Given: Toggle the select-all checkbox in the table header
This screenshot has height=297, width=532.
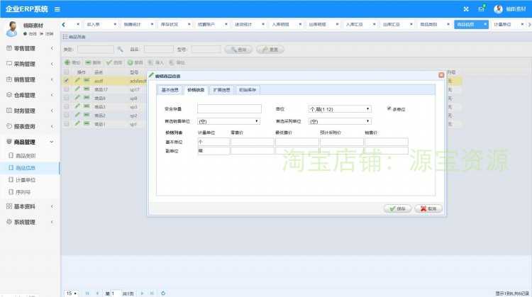Looking at the screenshot, I should [x=67, y=72].
